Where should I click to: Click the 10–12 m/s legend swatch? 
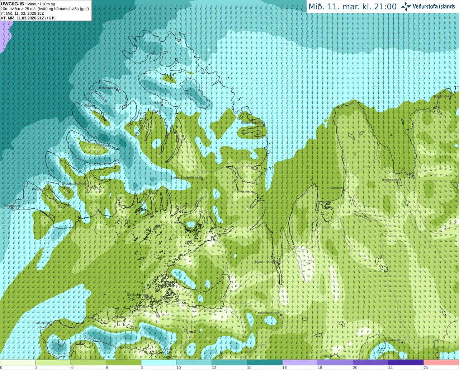pos(194,362)
